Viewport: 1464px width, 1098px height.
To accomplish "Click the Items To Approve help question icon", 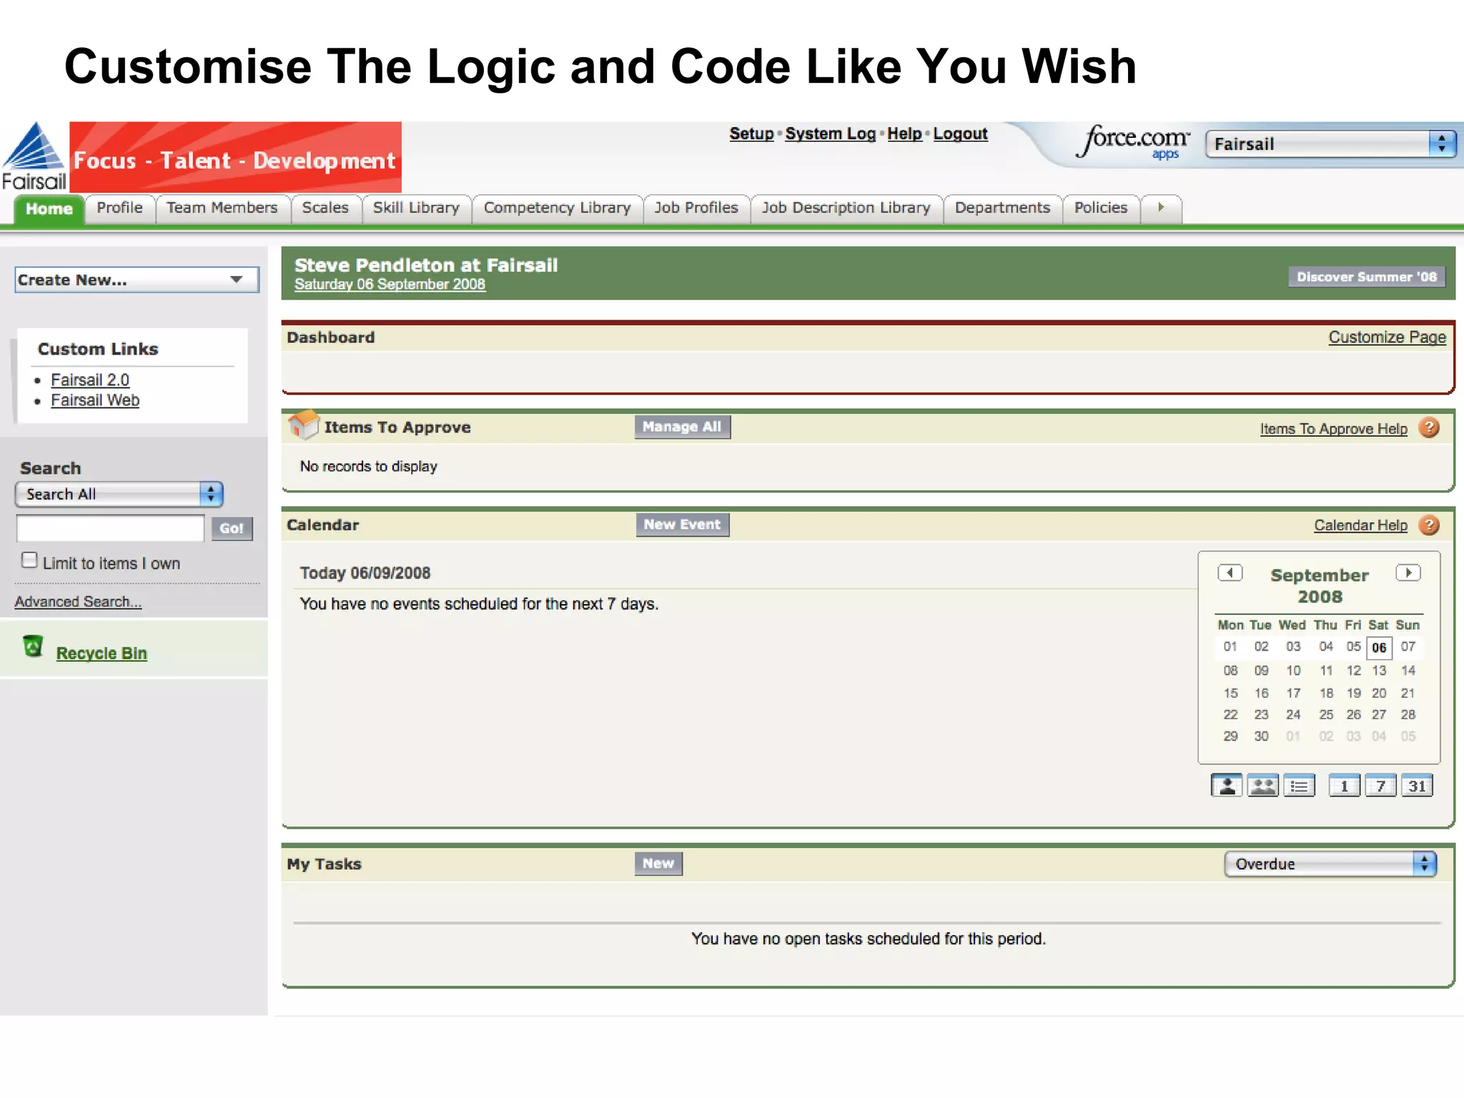I will tap(1429, 427).
